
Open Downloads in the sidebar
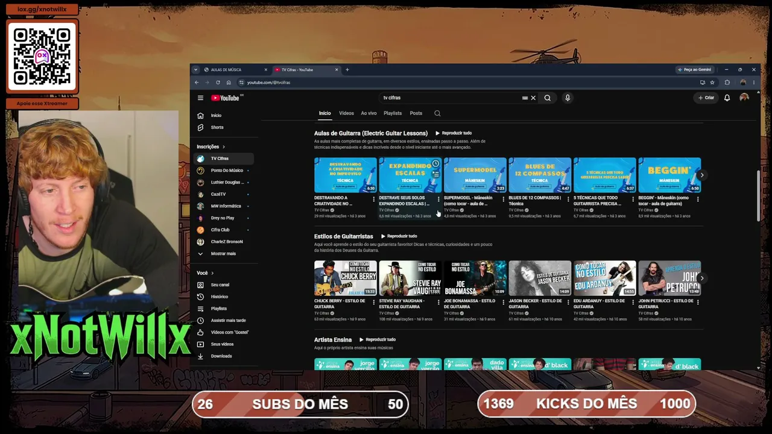click(x=222, y=356)
